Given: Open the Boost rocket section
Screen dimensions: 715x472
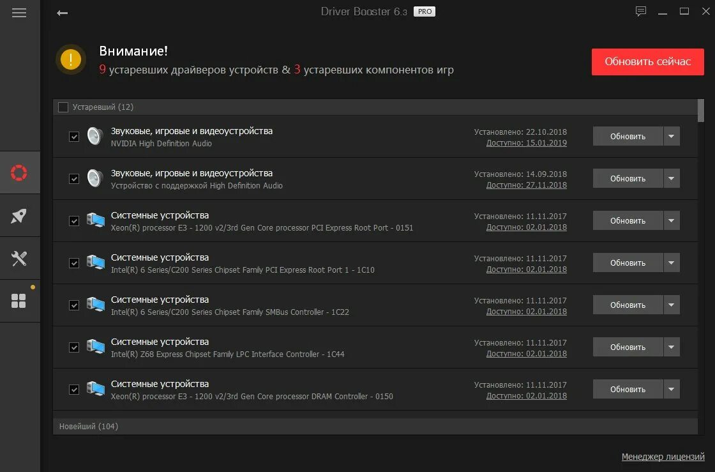Looking at the screenshot, I should coord(19,216).
